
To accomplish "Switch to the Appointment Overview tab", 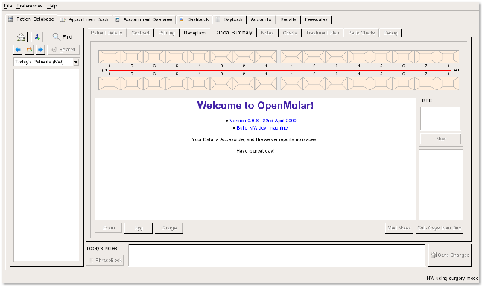I will click(x=144, y=19).
